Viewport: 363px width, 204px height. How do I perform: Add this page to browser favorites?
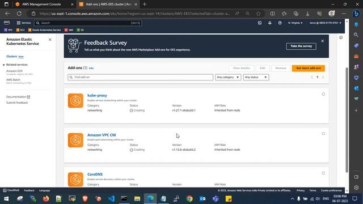coord(259,14)
